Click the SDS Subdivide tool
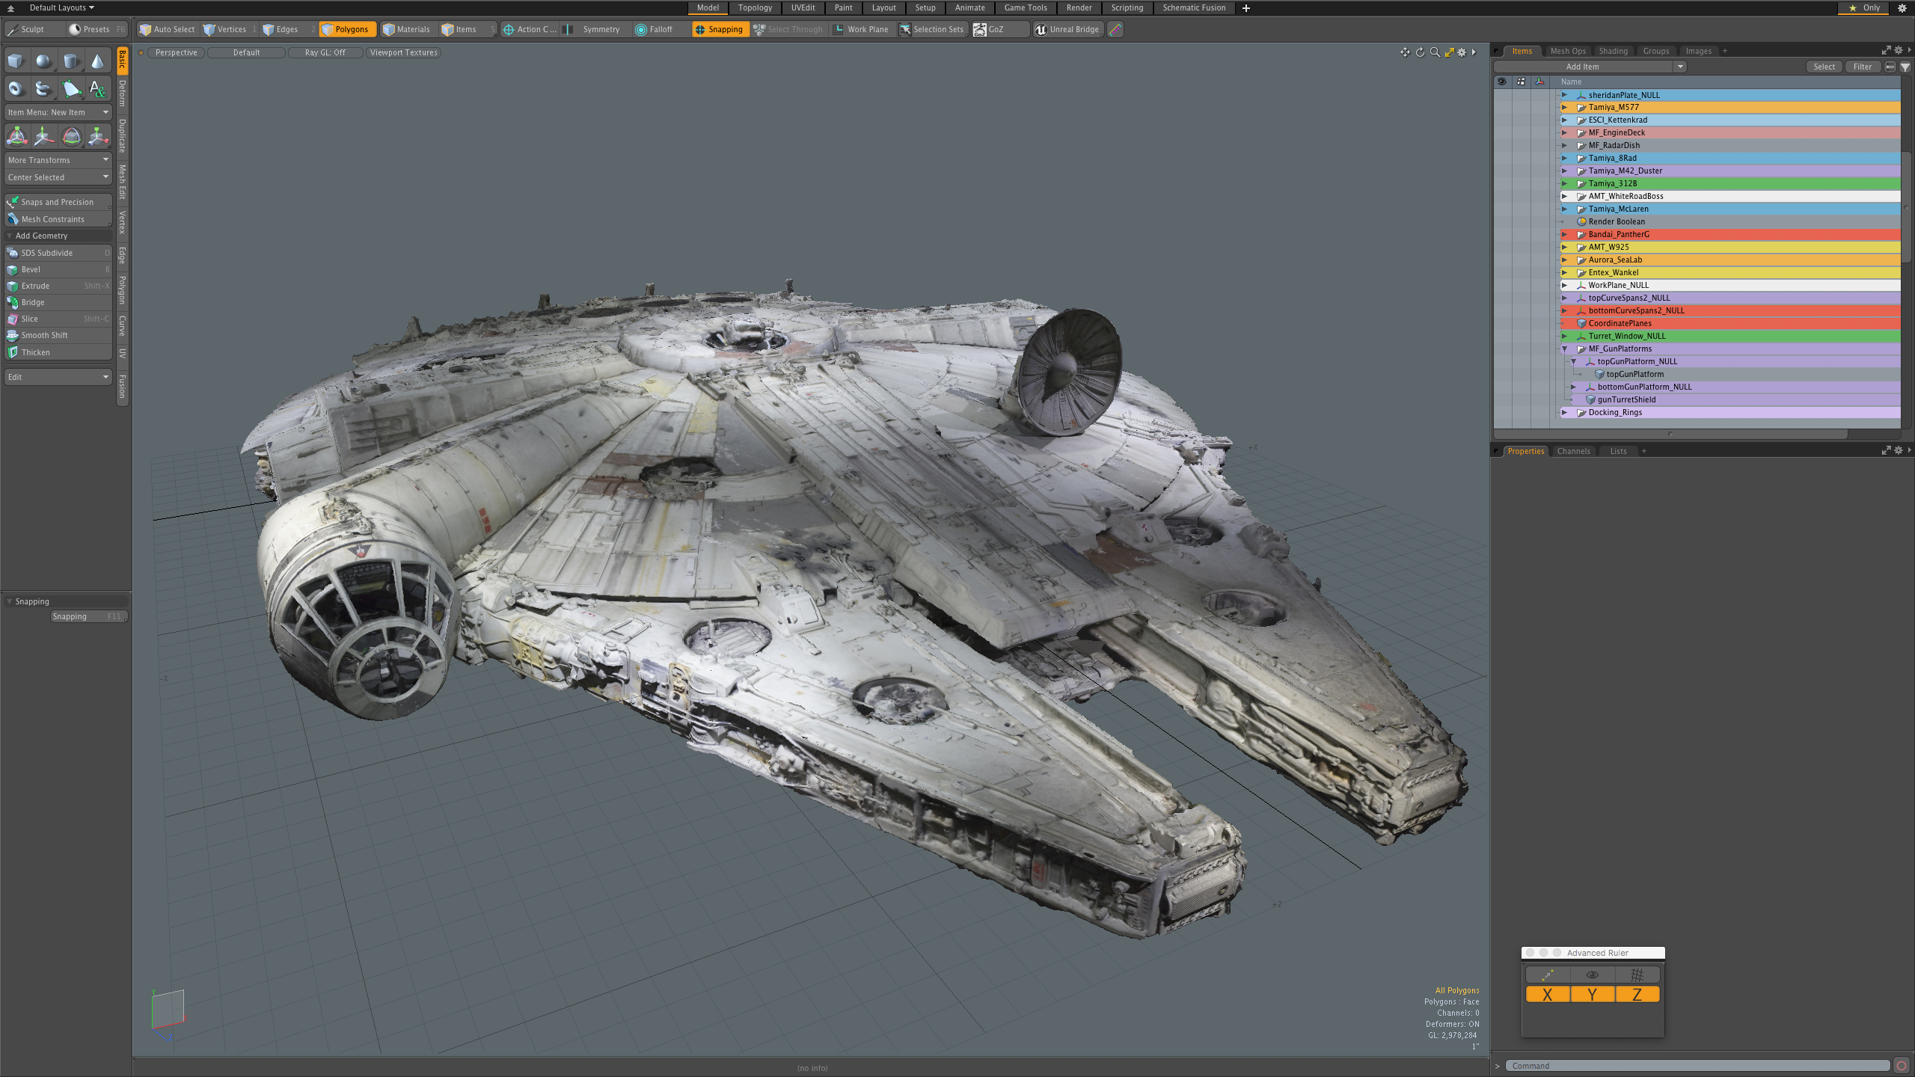The height and width of the screenshot is (1077, 1915). tap(58, 253)
